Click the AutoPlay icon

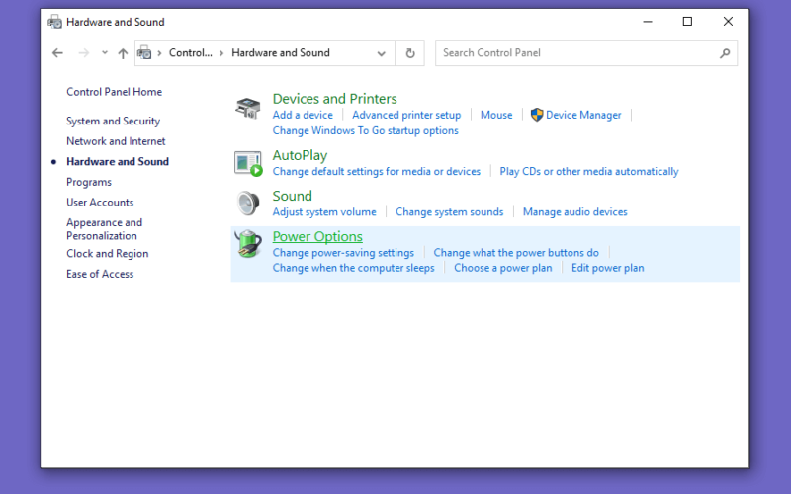[x=248, y=164]
